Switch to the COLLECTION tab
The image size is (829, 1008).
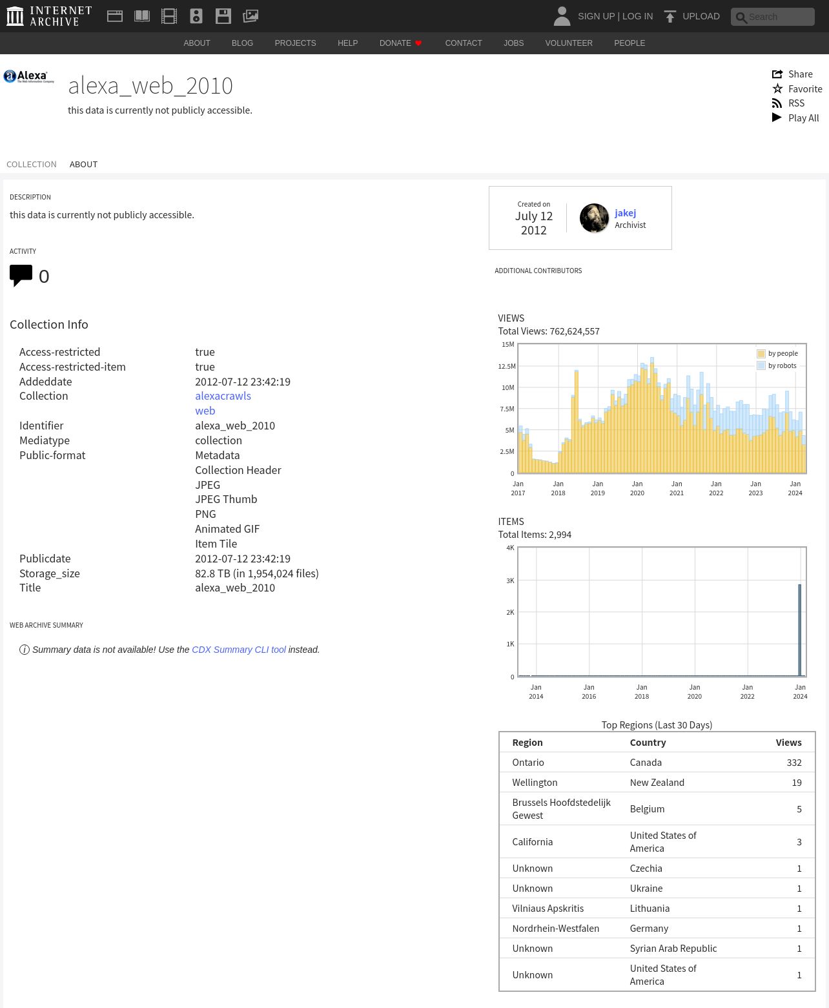coord(32,165)
